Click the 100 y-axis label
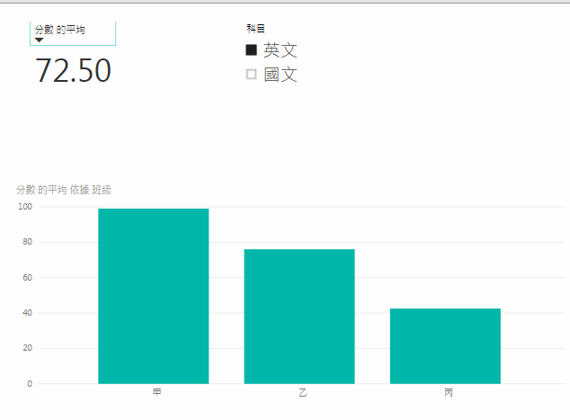This screenshot has width=570, height=420. pyautogui.click(x=25, y=207)
